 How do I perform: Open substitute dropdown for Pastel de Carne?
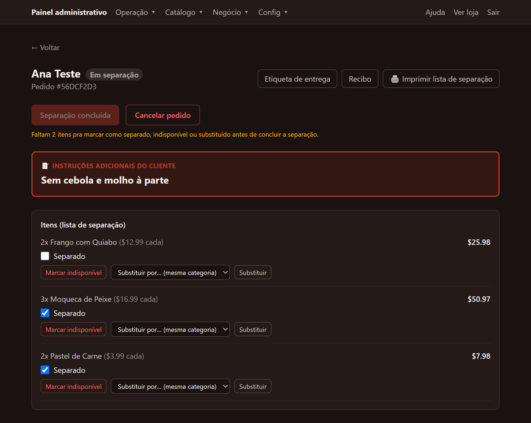click(x=170, y=386)
